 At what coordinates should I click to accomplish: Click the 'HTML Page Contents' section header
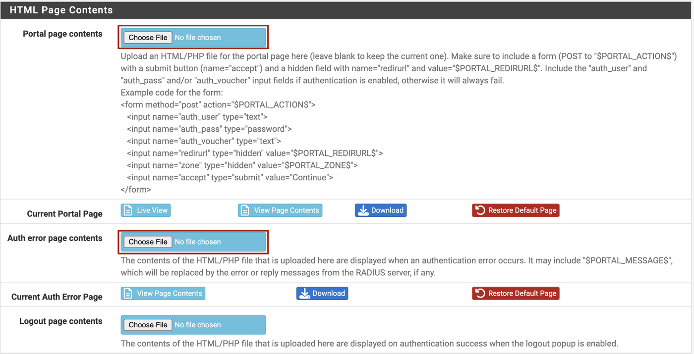click(61, 10)
